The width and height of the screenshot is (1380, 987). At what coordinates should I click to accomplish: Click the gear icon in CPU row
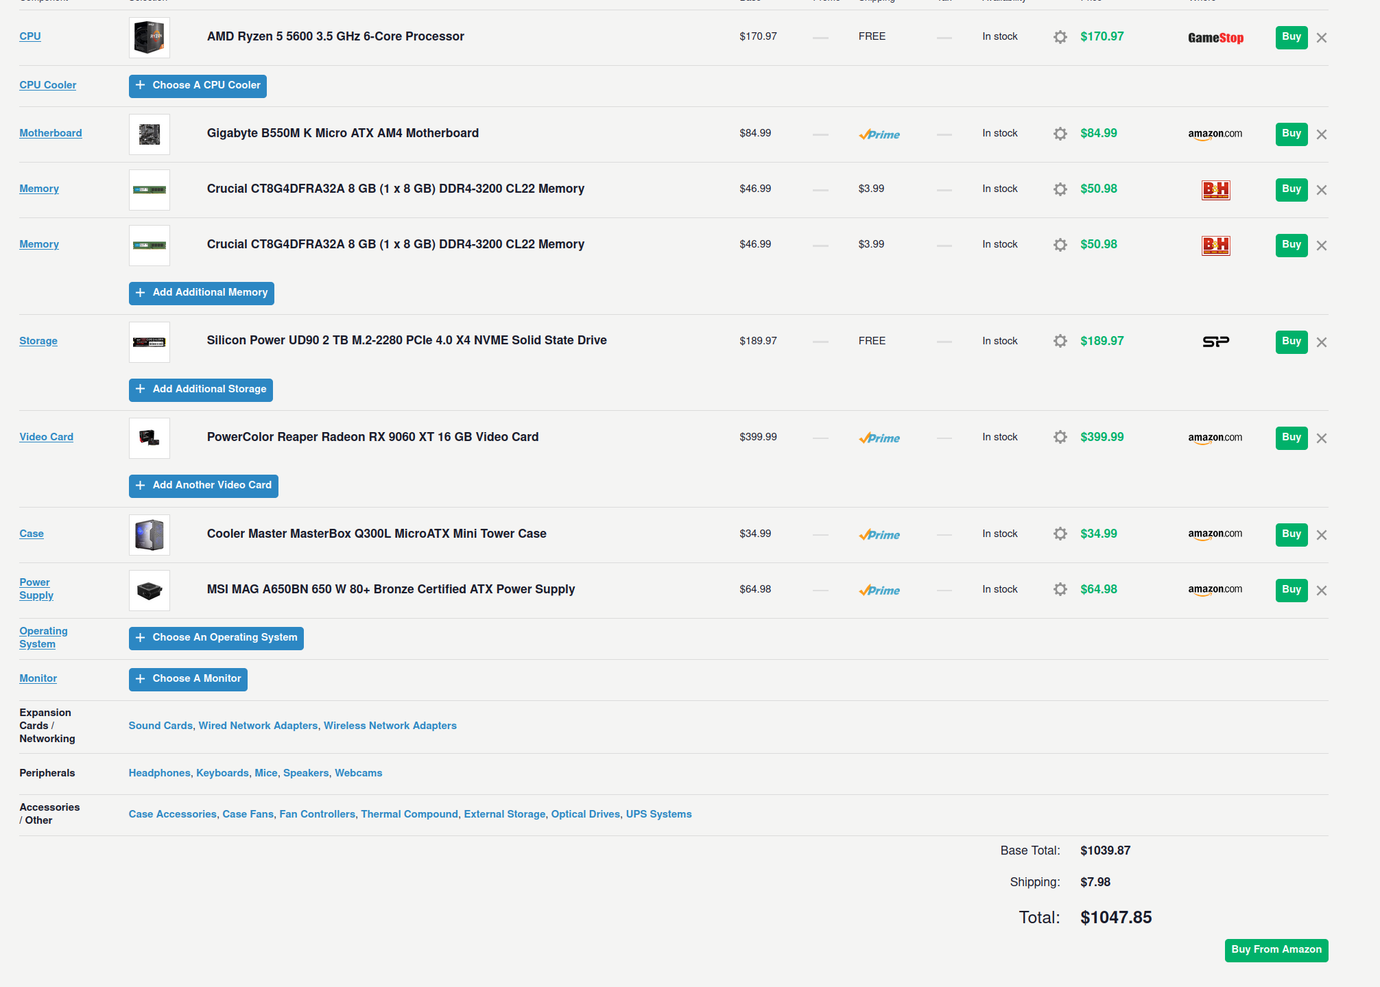tap(1060, 37)
